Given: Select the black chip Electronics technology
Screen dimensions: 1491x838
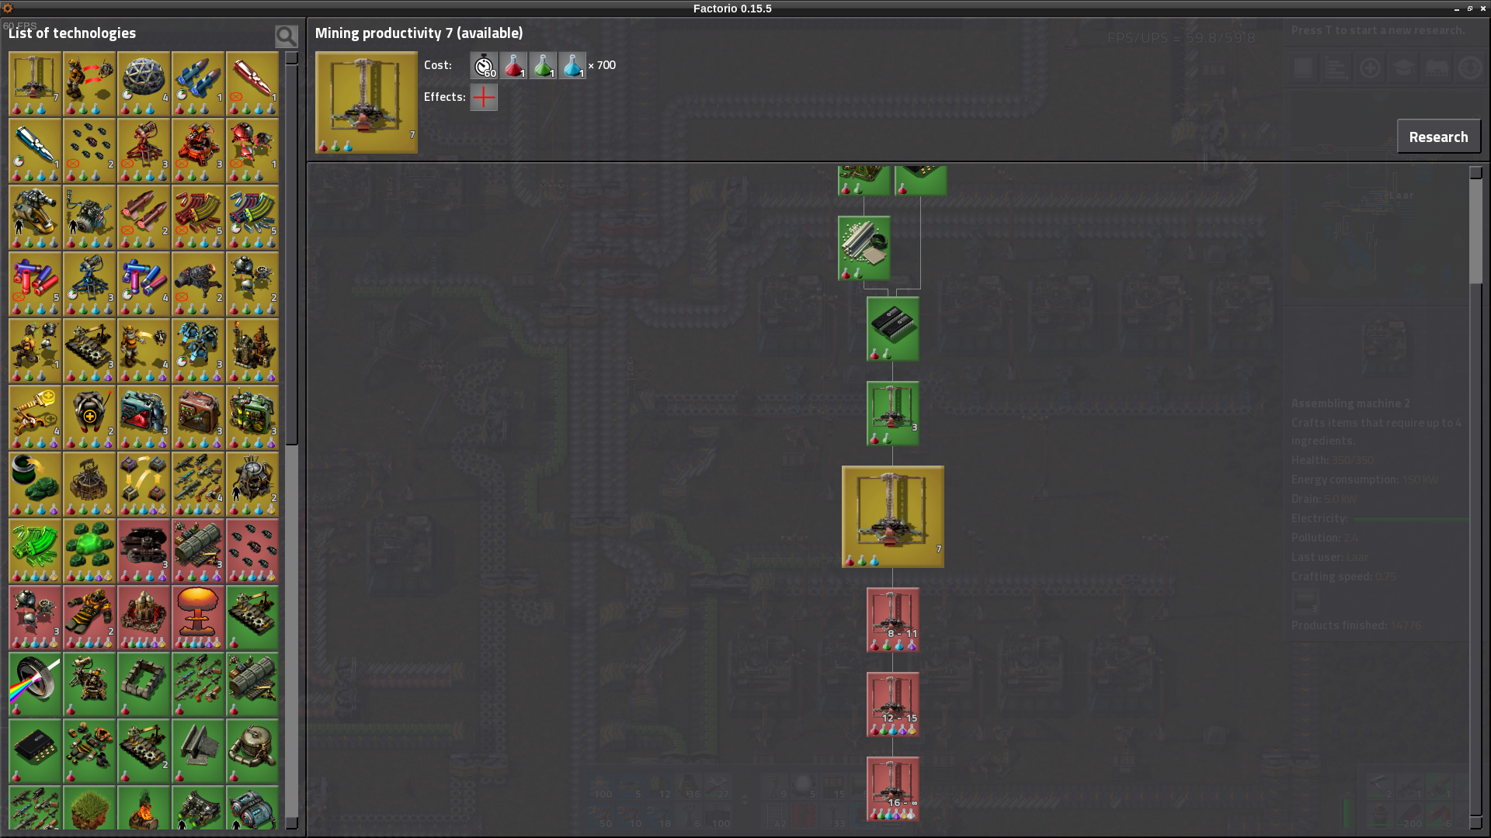Looking at the screenshot, I should coord(35,751).
